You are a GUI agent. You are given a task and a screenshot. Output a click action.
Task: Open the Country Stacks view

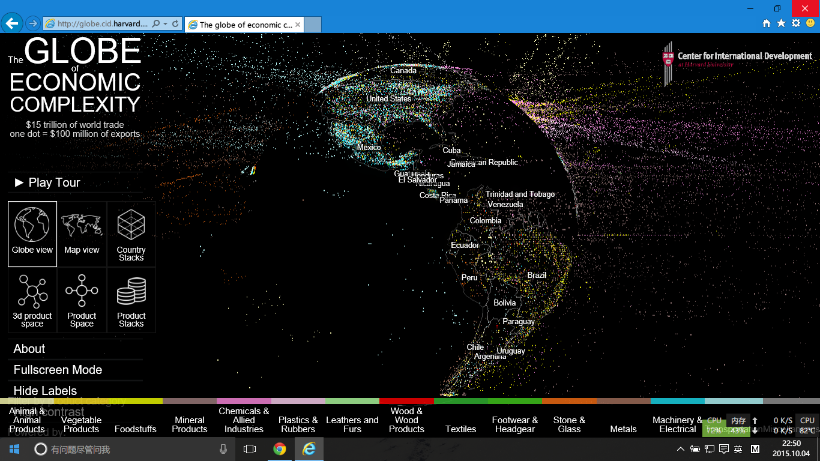click(131, 234)
